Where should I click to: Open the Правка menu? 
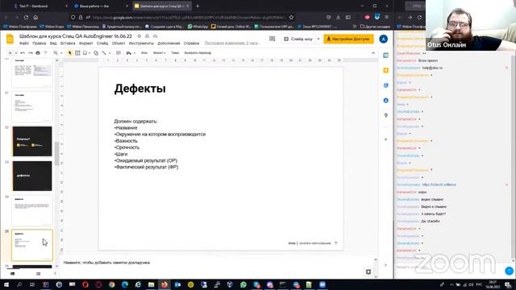(40, 43)
